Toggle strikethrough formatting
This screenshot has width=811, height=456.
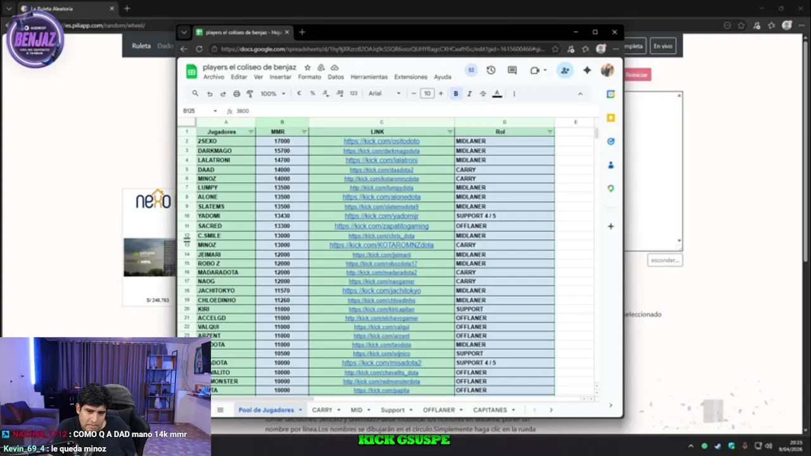pyautogui.click(x=483, y=93)
